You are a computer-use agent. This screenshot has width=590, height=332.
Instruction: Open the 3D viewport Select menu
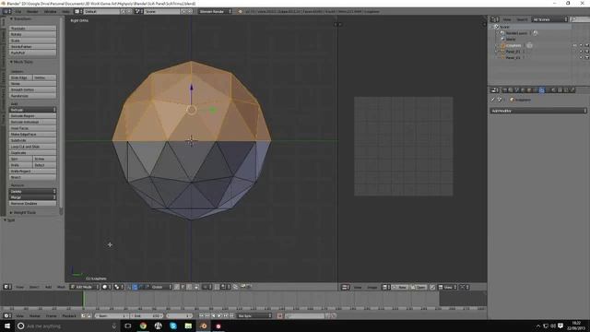pos(34,287)
